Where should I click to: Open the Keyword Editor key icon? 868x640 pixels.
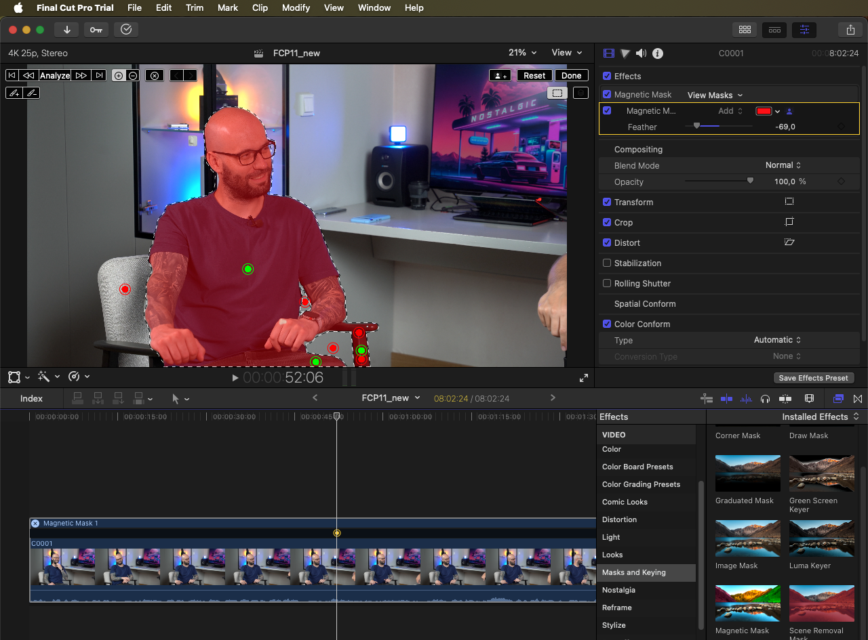click(96, 30)
